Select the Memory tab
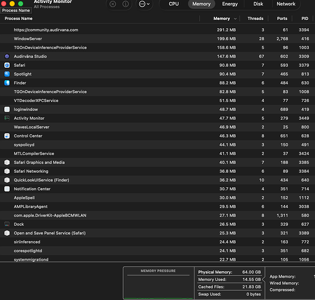 pos(201,4)
